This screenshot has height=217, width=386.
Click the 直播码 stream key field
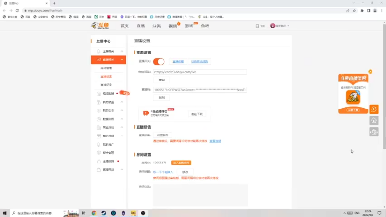(x=200, y=90)
